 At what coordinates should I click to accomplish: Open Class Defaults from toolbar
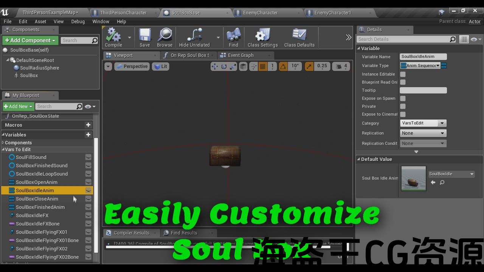(299, 37)
